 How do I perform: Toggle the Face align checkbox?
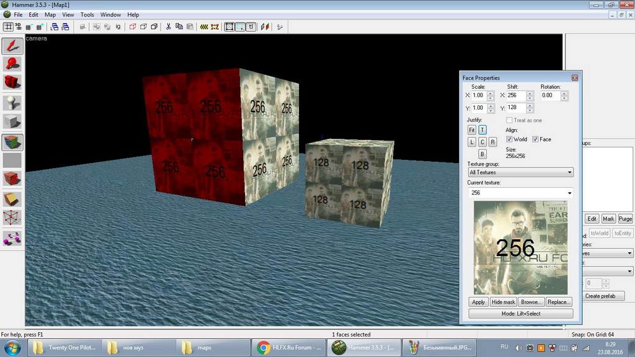pyautogui.click(x=535, y=139)
